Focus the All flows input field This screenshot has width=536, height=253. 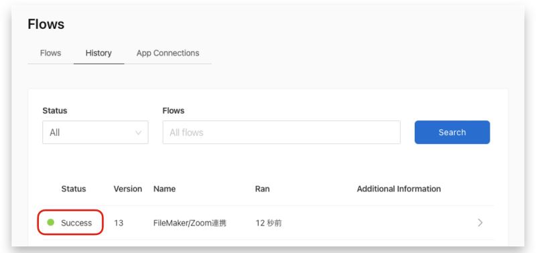pos(281,132)
